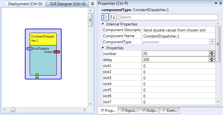Viewport: 223px width, 115px height.
Task: Click the slot4 value field
Action: click(x=179, y=84)
